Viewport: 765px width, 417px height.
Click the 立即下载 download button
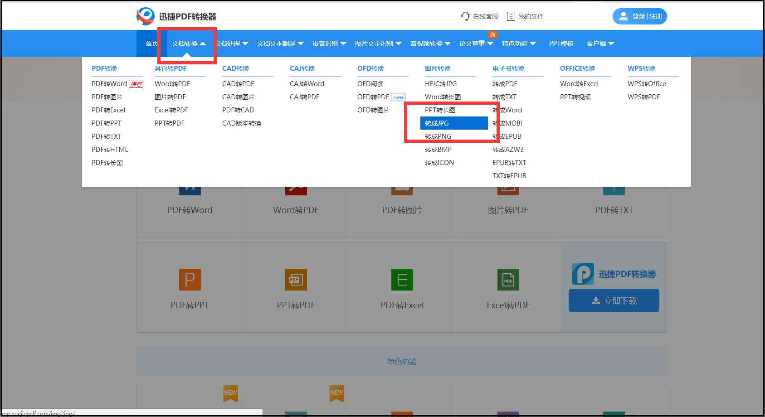coord(614,301)
